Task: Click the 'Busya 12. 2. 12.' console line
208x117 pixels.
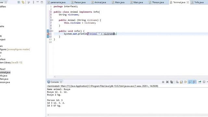Action: click(57, 92)
